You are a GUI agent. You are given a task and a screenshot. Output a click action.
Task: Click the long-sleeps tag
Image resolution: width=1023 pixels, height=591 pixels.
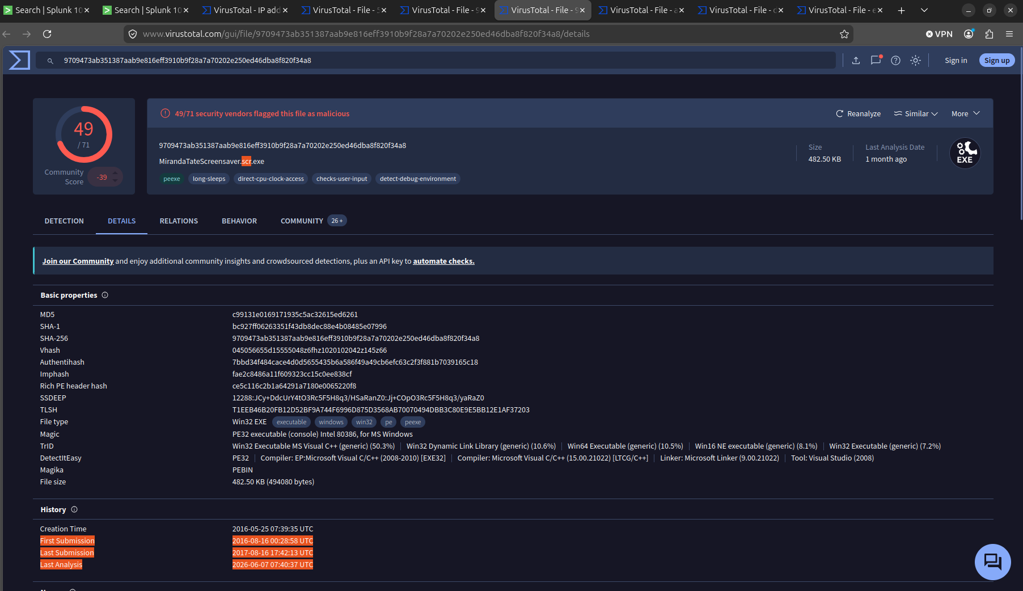[209, 179]
